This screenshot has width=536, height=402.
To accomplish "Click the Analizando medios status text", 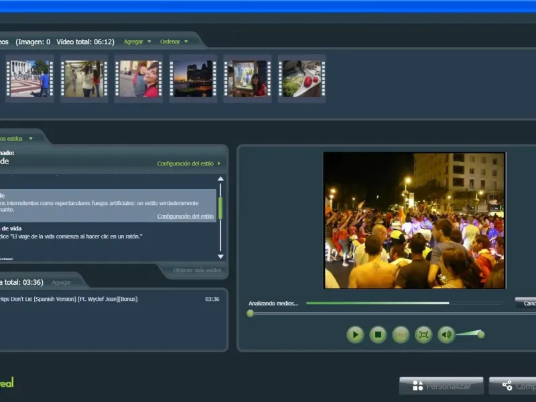I will 273,304.
